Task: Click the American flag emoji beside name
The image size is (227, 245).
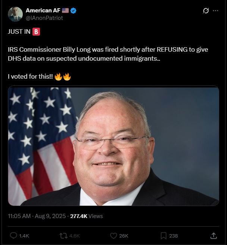Action: [65, 10]
